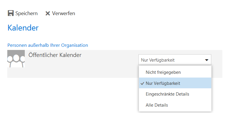Select Eingeschränkte Details from the list
Viewport: 234px width, 113px height.
[x=175, y=94]
